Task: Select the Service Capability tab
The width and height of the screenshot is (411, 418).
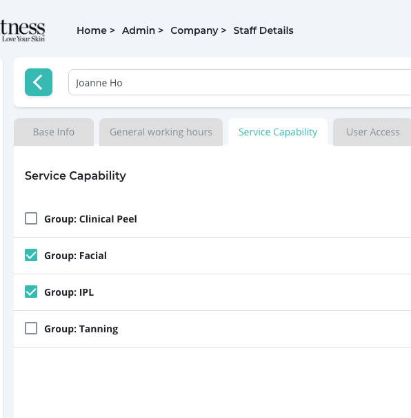Action: coord(278,132)
